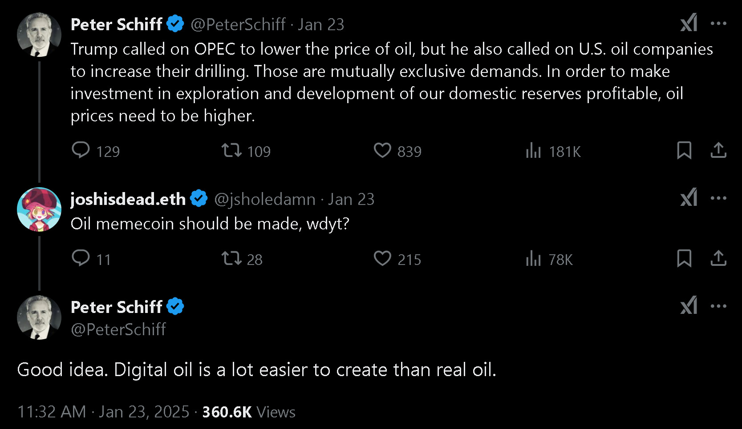The image size is (742, 429).
Task: Open Grok icon on joshisdead.eth's reply
Action: [x=689, y=197]
